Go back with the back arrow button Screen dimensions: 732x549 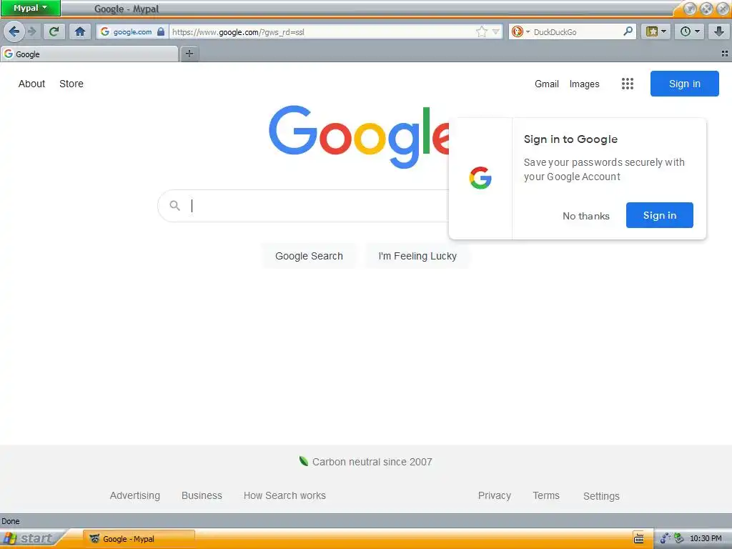pos(14,31)
